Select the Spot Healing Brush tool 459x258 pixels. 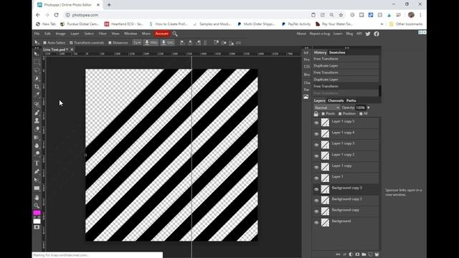click(x=37, y=104)
